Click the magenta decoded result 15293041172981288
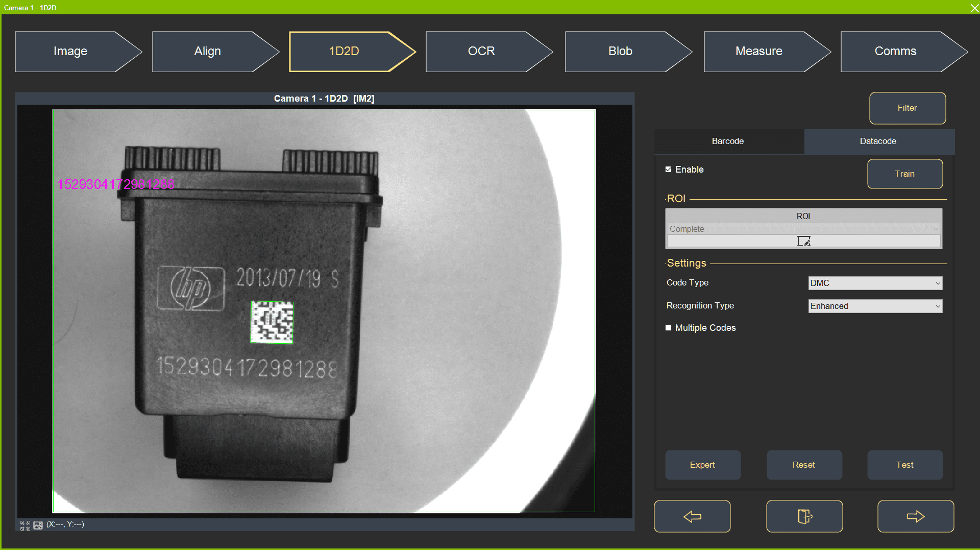The width and height of the screenshot is (980, 550). pos(116,184)
